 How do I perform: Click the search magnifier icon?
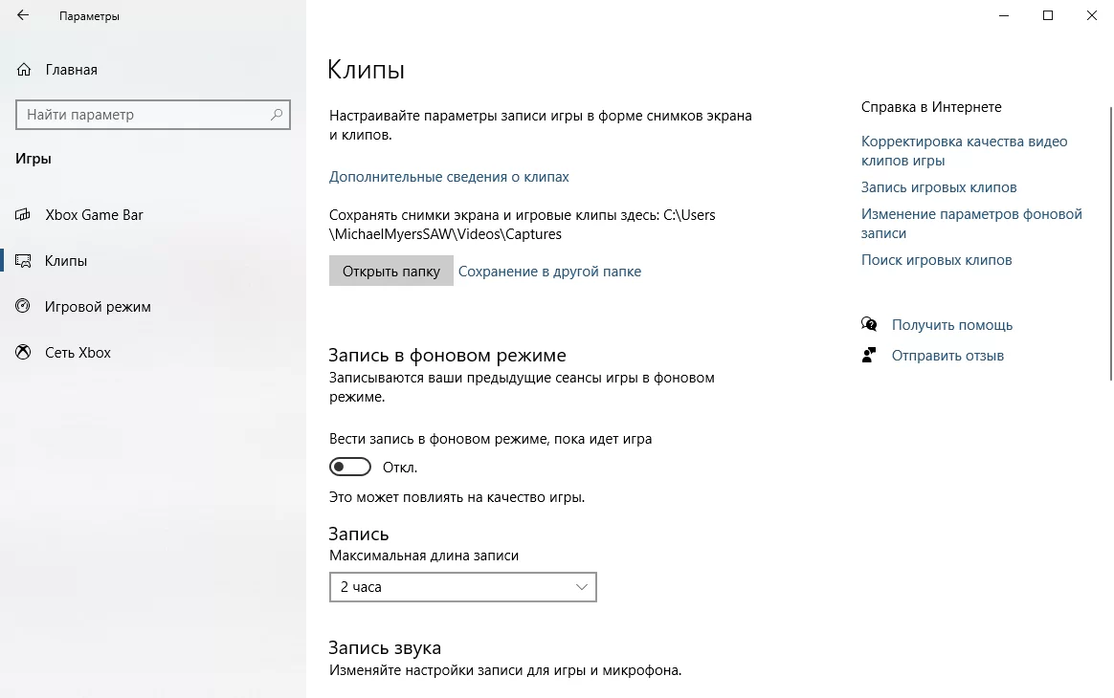[x=277, y=115]
